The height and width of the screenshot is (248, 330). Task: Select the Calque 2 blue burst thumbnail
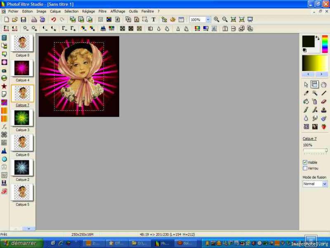tap(22, 167)
